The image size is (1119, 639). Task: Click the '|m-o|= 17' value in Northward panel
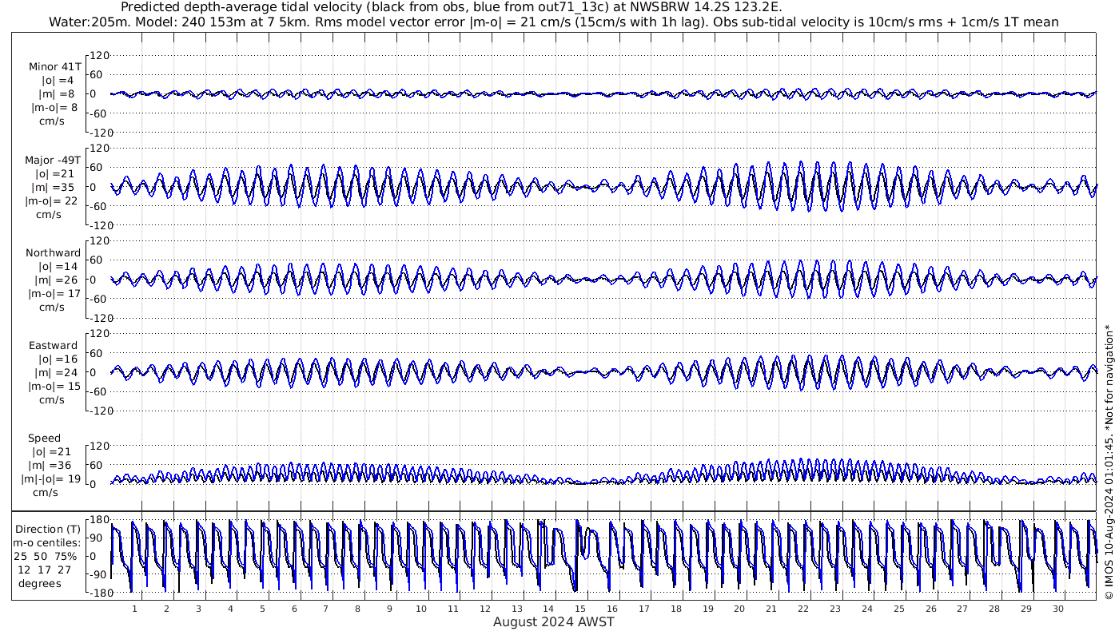(55, 294)
